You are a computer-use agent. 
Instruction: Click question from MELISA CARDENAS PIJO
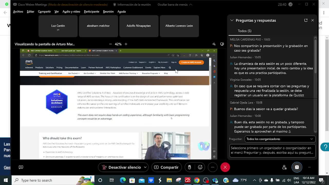(x=271, y=48)
